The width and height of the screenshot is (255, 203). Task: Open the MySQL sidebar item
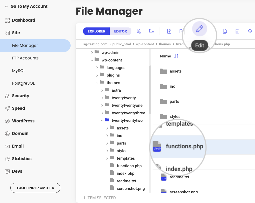point(19,71)
